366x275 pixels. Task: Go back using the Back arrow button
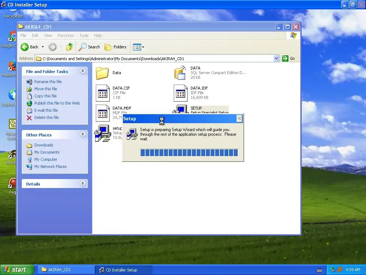(x=29, y=47)
